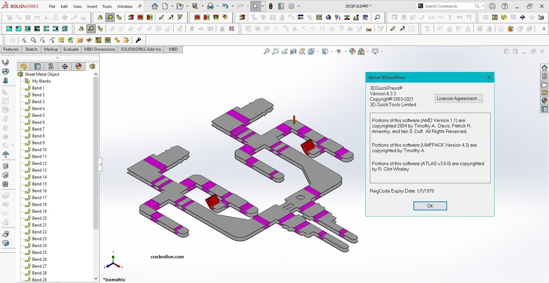Open the Undo history dropdown arrow

[233, 6]
